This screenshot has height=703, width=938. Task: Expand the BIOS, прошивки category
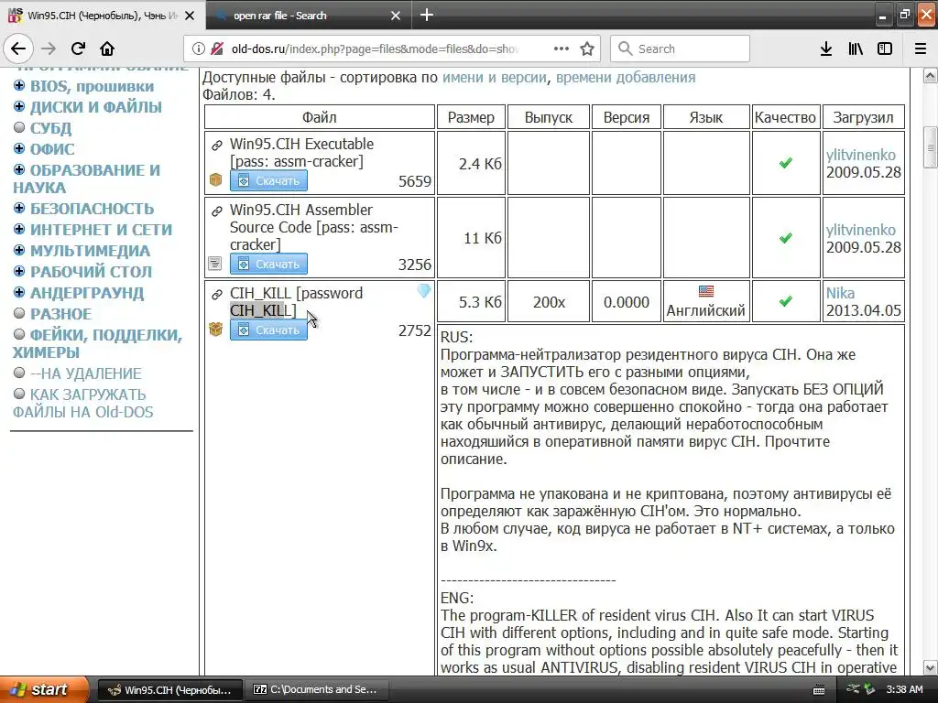click(19, 85)
